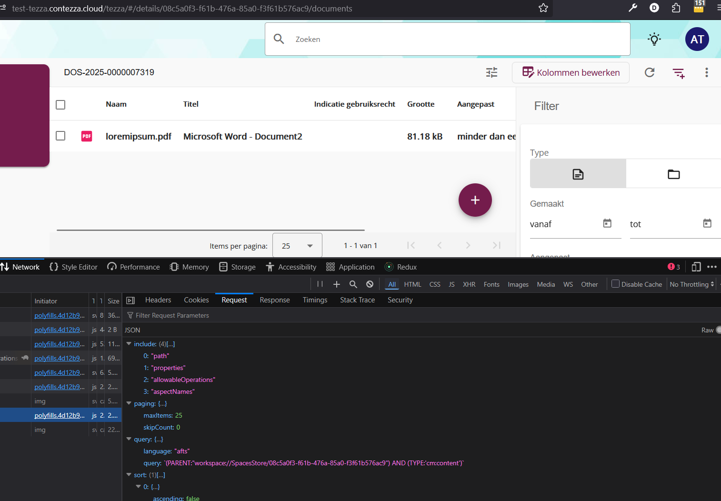Switch to the Response tab
This screenshot has width=721, height=501.
274,300
